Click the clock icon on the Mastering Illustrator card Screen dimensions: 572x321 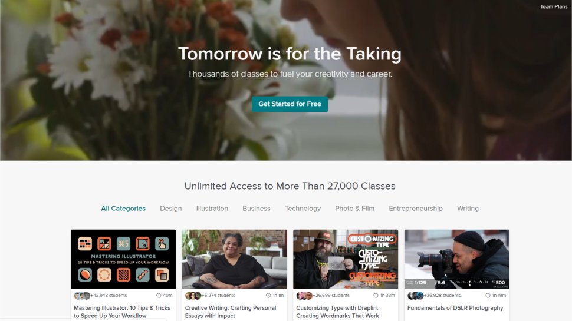pos(159,296)
